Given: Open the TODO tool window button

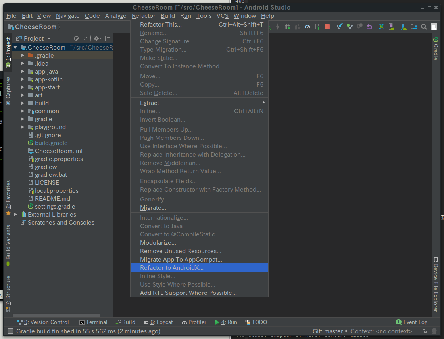Looking at the screenshot, I should pyautogui.click(x=256, y=322).
